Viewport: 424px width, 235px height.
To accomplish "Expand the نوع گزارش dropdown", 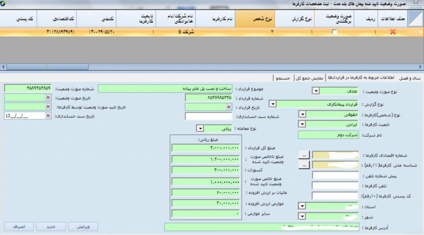I will [279, 104].
